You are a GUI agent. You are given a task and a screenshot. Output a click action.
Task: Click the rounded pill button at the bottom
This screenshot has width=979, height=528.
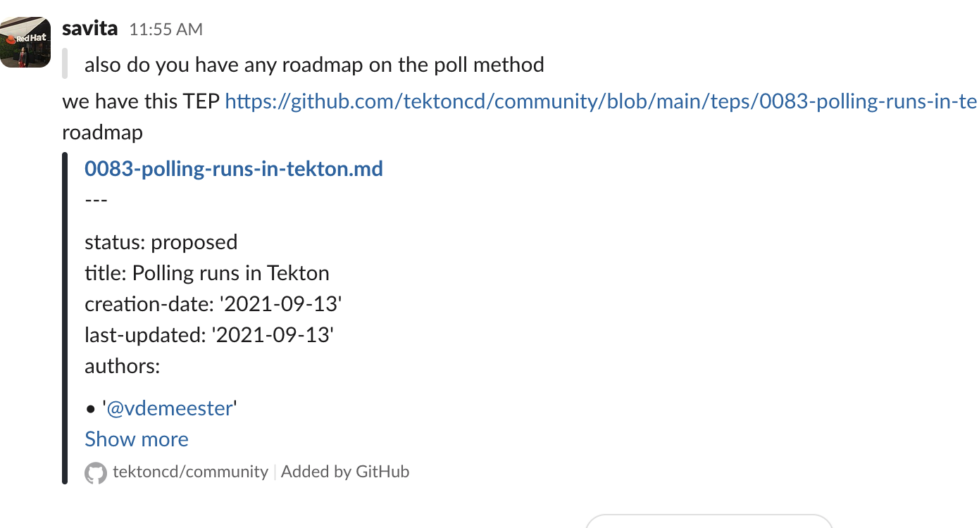click(709, 521)
